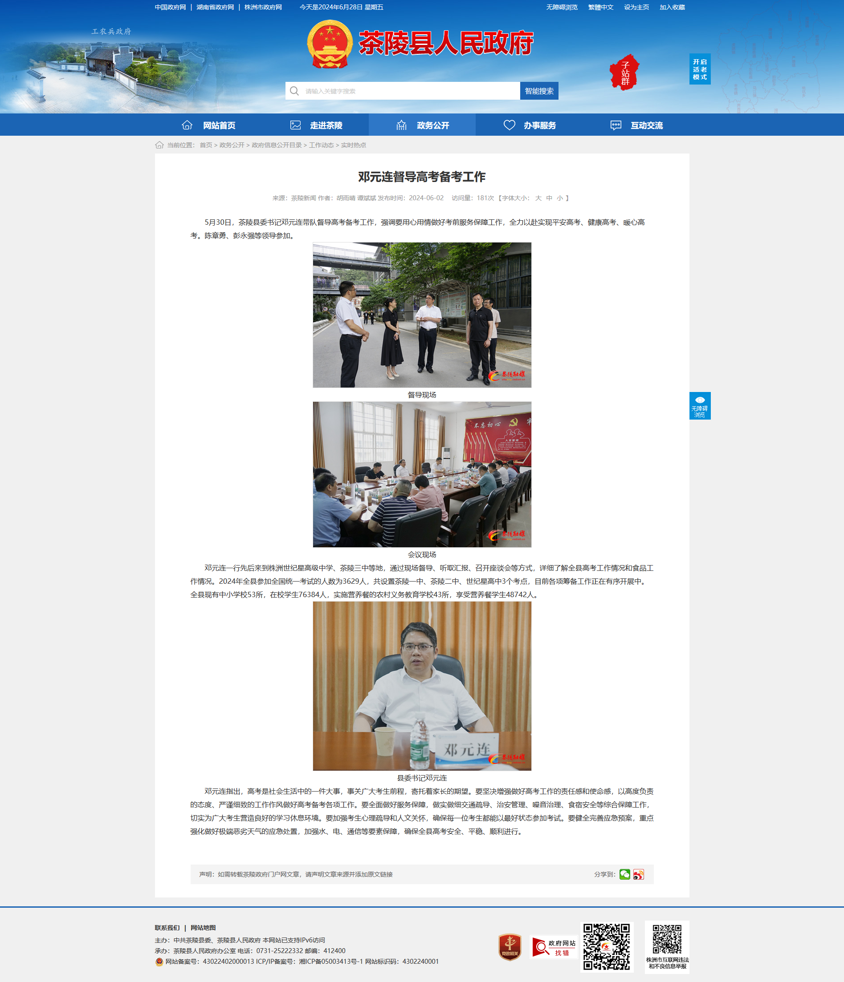This screenshot has width=844, height=982.
Task: Click the publish date 2024-06-02
Action: coord(426,198)
